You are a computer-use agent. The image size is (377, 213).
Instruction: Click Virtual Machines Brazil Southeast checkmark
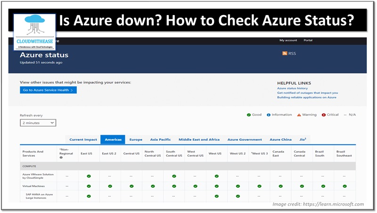[345, 186]
